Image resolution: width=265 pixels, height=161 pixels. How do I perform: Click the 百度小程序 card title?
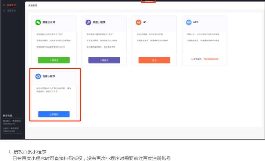[49, 76]
